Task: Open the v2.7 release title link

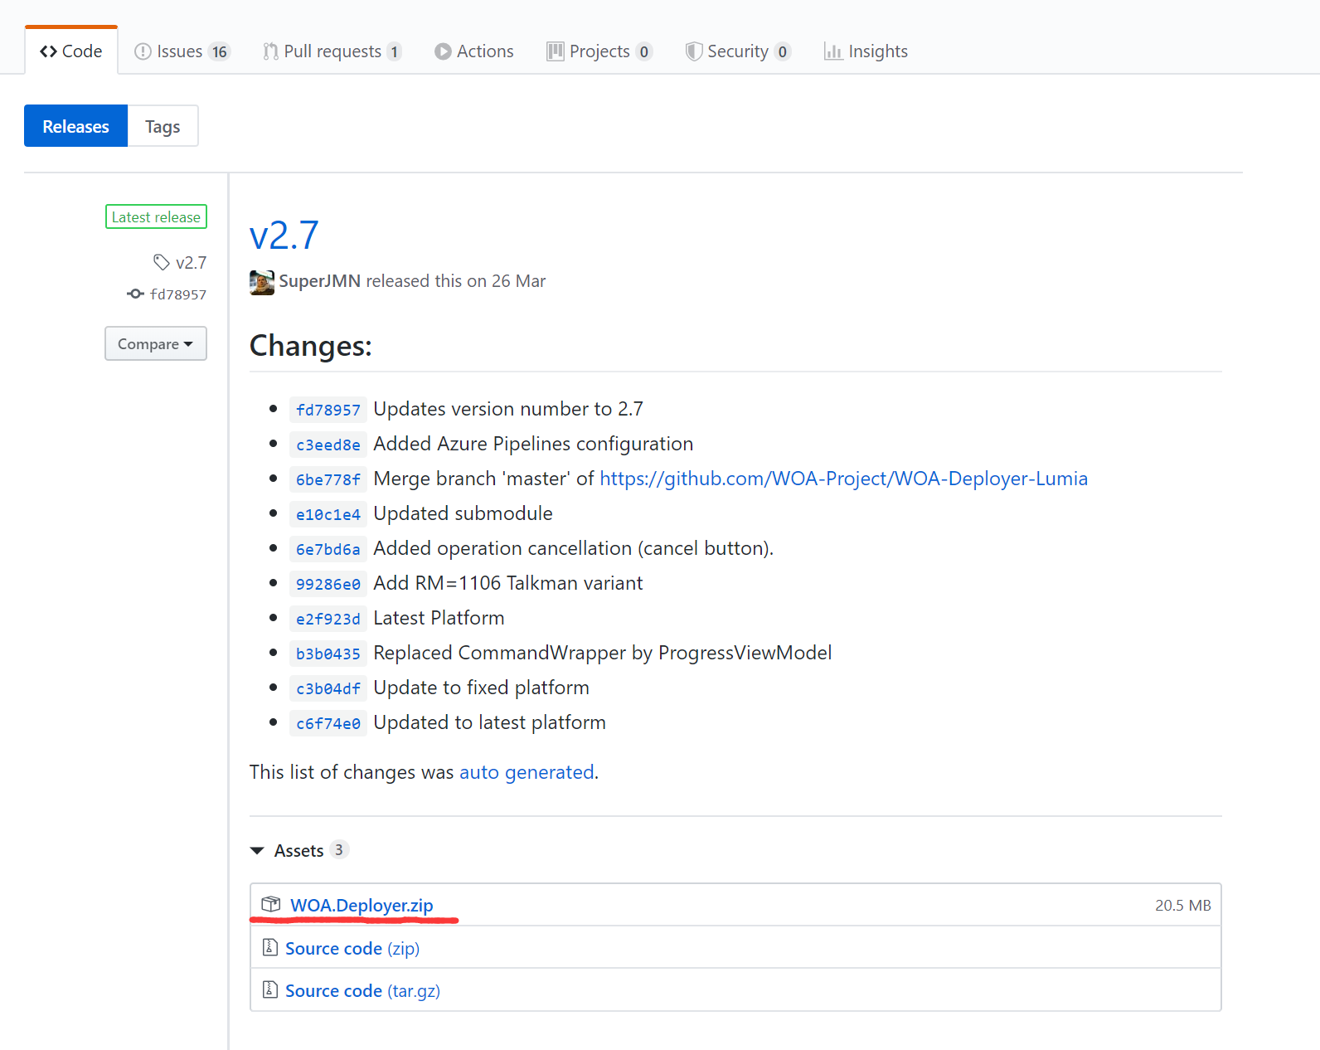Action: click(x=284, y=236)
